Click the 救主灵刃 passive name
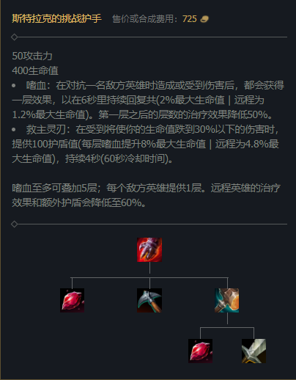296x380 pixels. click(x=46, y=129)
